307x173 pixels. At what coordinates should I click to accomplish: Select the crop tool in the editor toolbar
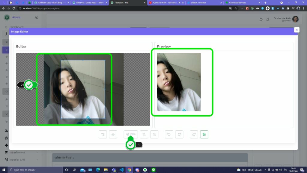click(103, 135)
